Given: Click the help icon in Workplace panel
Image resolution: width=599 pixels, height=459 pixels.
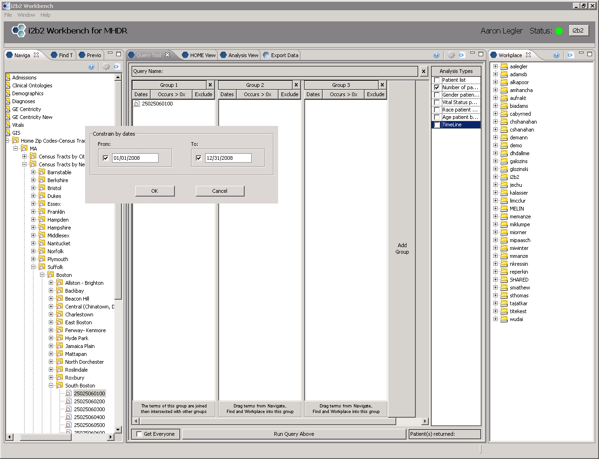Looking at the screenshot, I should [x=556, y=55].
